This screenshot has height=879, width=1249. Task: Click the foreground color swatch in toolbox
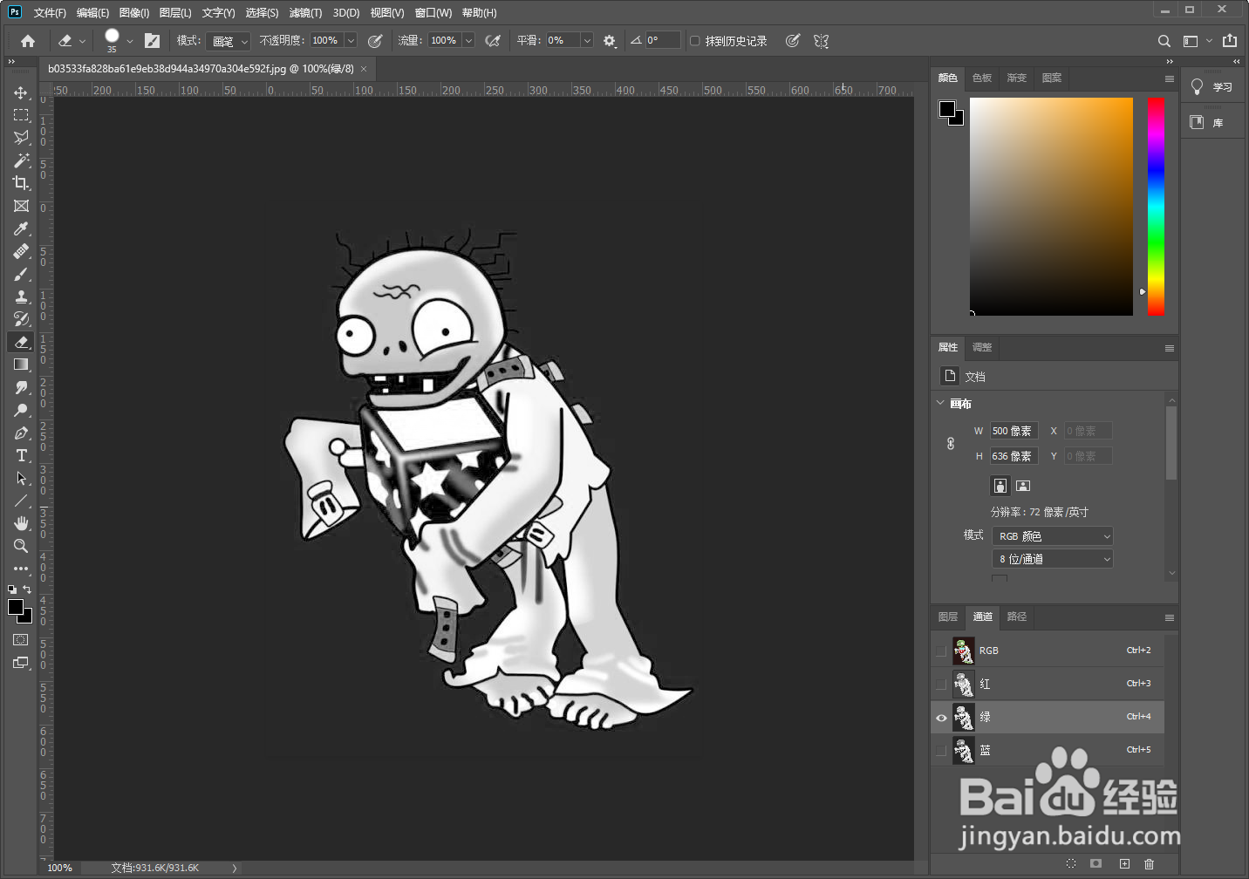(x=16, y=607)
